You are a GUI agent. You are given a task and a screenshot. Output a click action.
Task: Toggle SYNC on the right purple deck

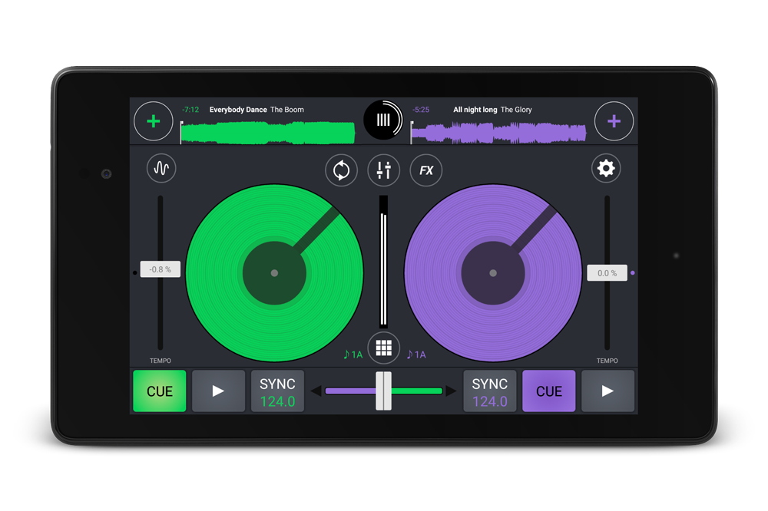click(489, 391)
